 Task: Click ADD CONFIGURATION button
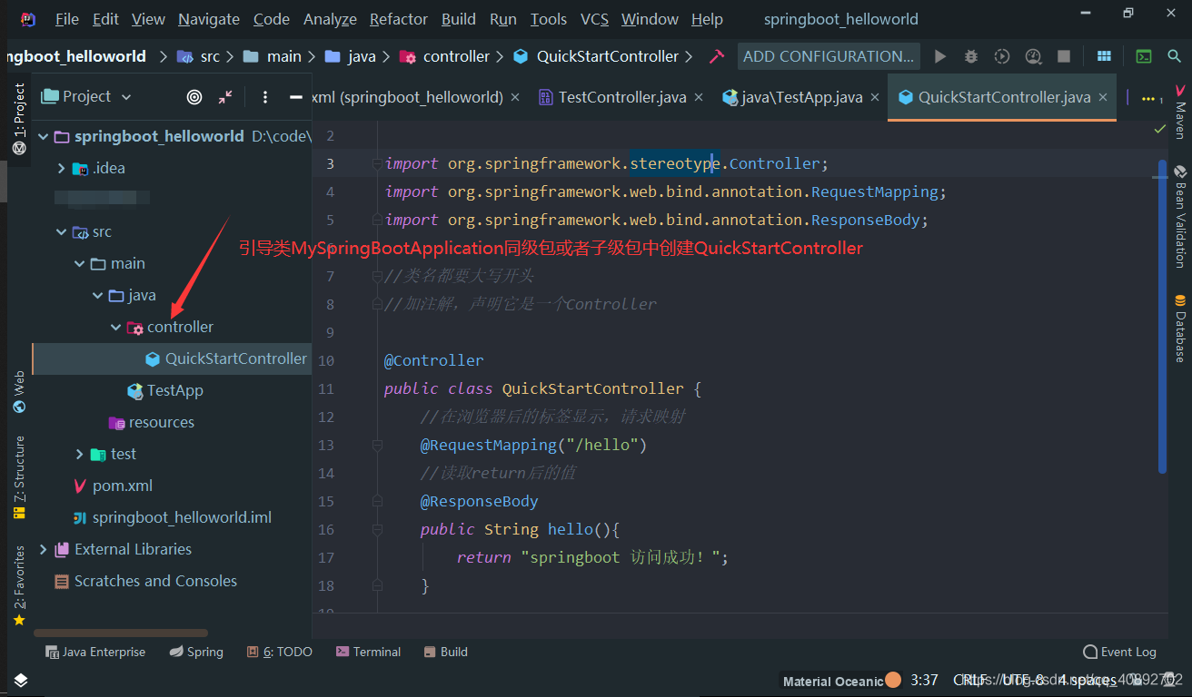click(829, 56)
